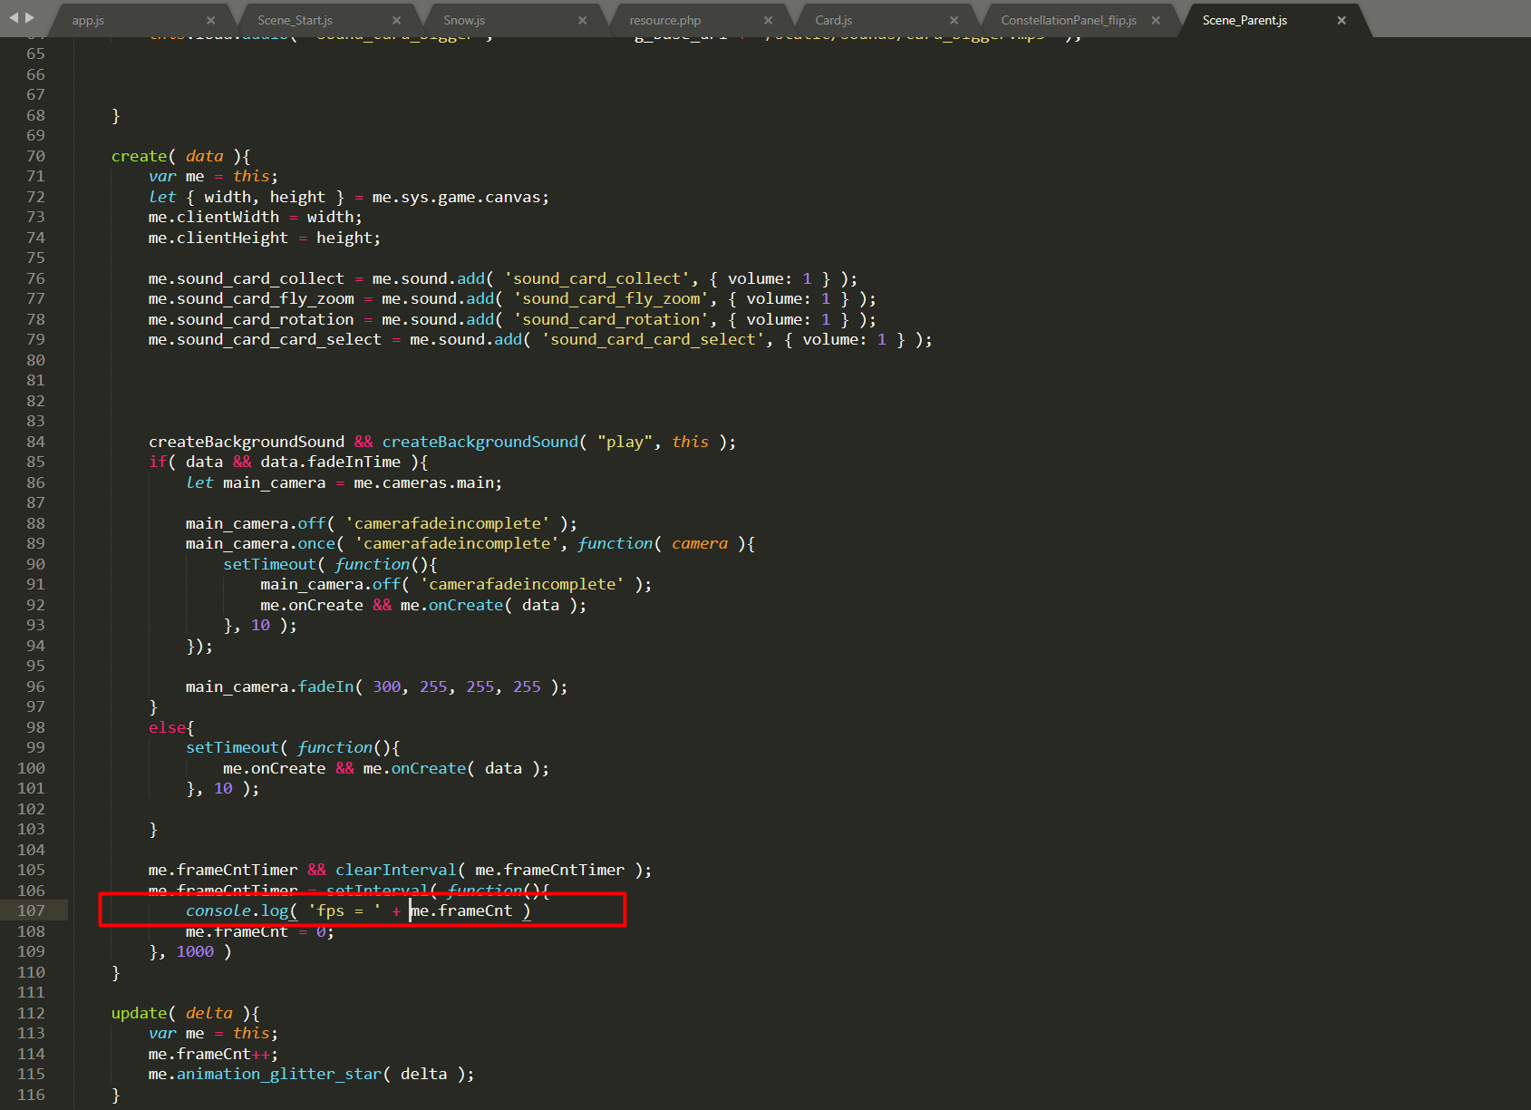Close the Scene_Parent.js tab
Viewport: 1531px width, 1110px height.
(1342, 20)
